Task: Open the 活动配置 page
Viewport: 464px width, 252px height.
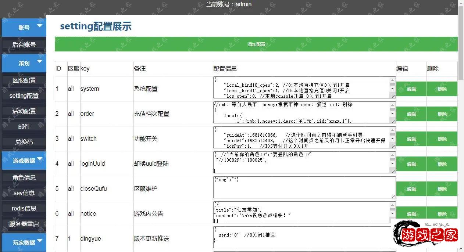Action: [x=24, y=111]
